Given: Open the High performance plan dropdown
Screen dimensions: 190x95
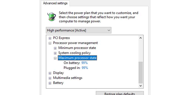Looking at the screenshot, I should point(79,30).
